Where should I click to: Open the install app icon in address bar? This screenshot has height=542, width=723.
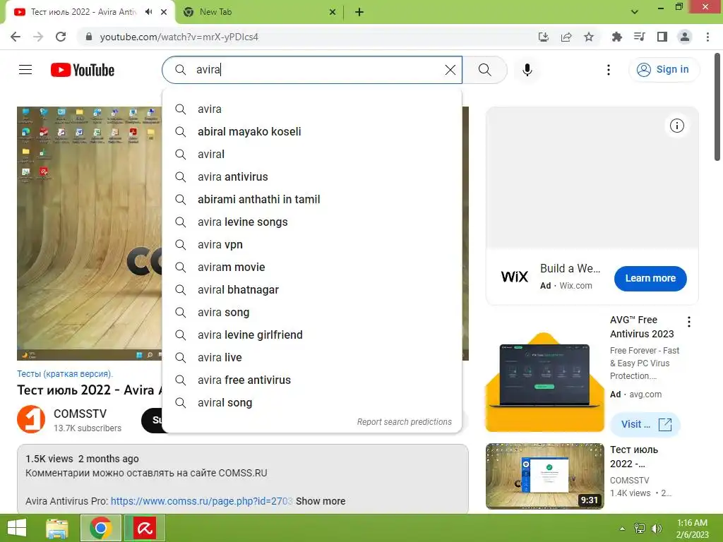coord(544,37)
